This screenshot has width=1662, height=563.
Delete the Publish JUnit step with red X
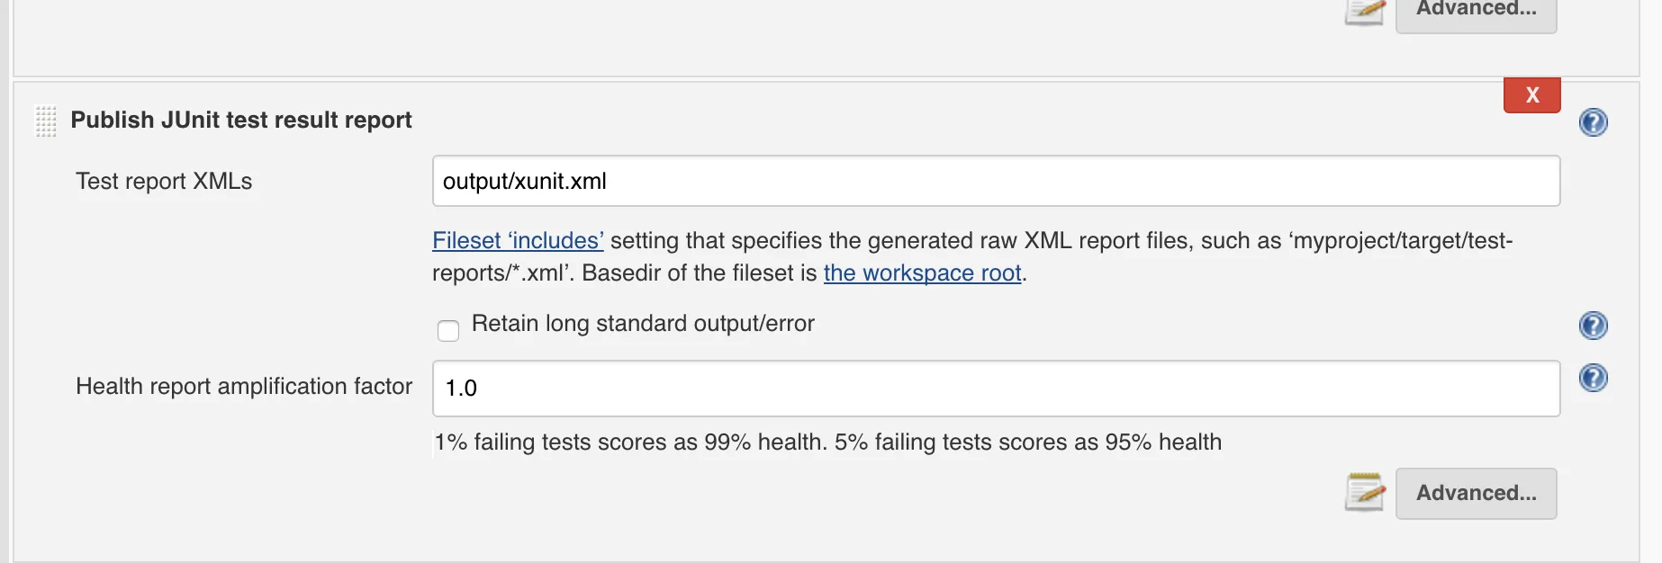(x=1531, y=95)
